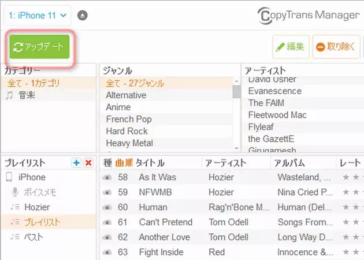Screen dimensions: 364x260
Task: Sort by アルバム album column
Action: 289,163
